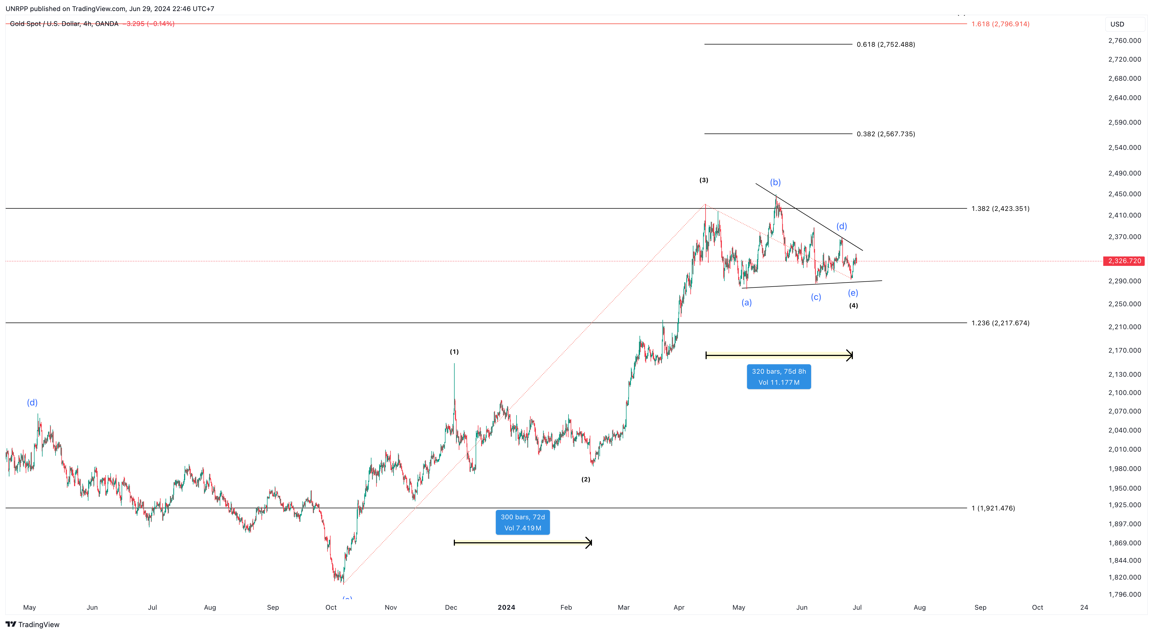Click the current price tag 2,326.720
The image size is (1153, 634).
tap(1124, 261)
